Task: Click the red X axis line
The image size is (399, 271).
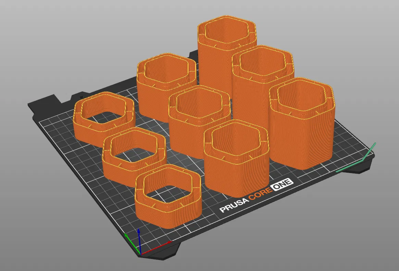Action: [x=156, y=248]
